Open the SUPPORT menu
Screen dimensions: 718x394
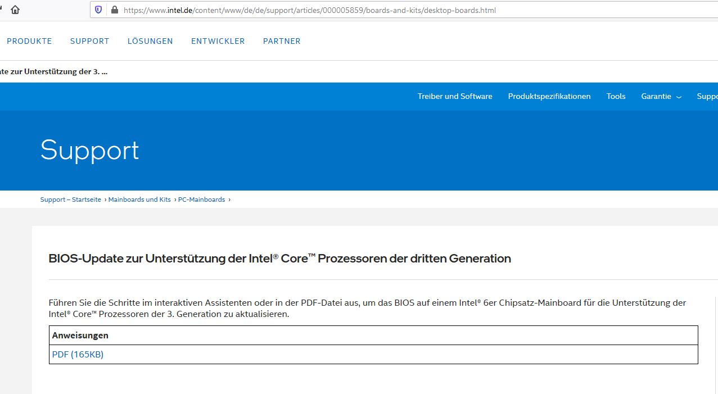coord(89,41)
